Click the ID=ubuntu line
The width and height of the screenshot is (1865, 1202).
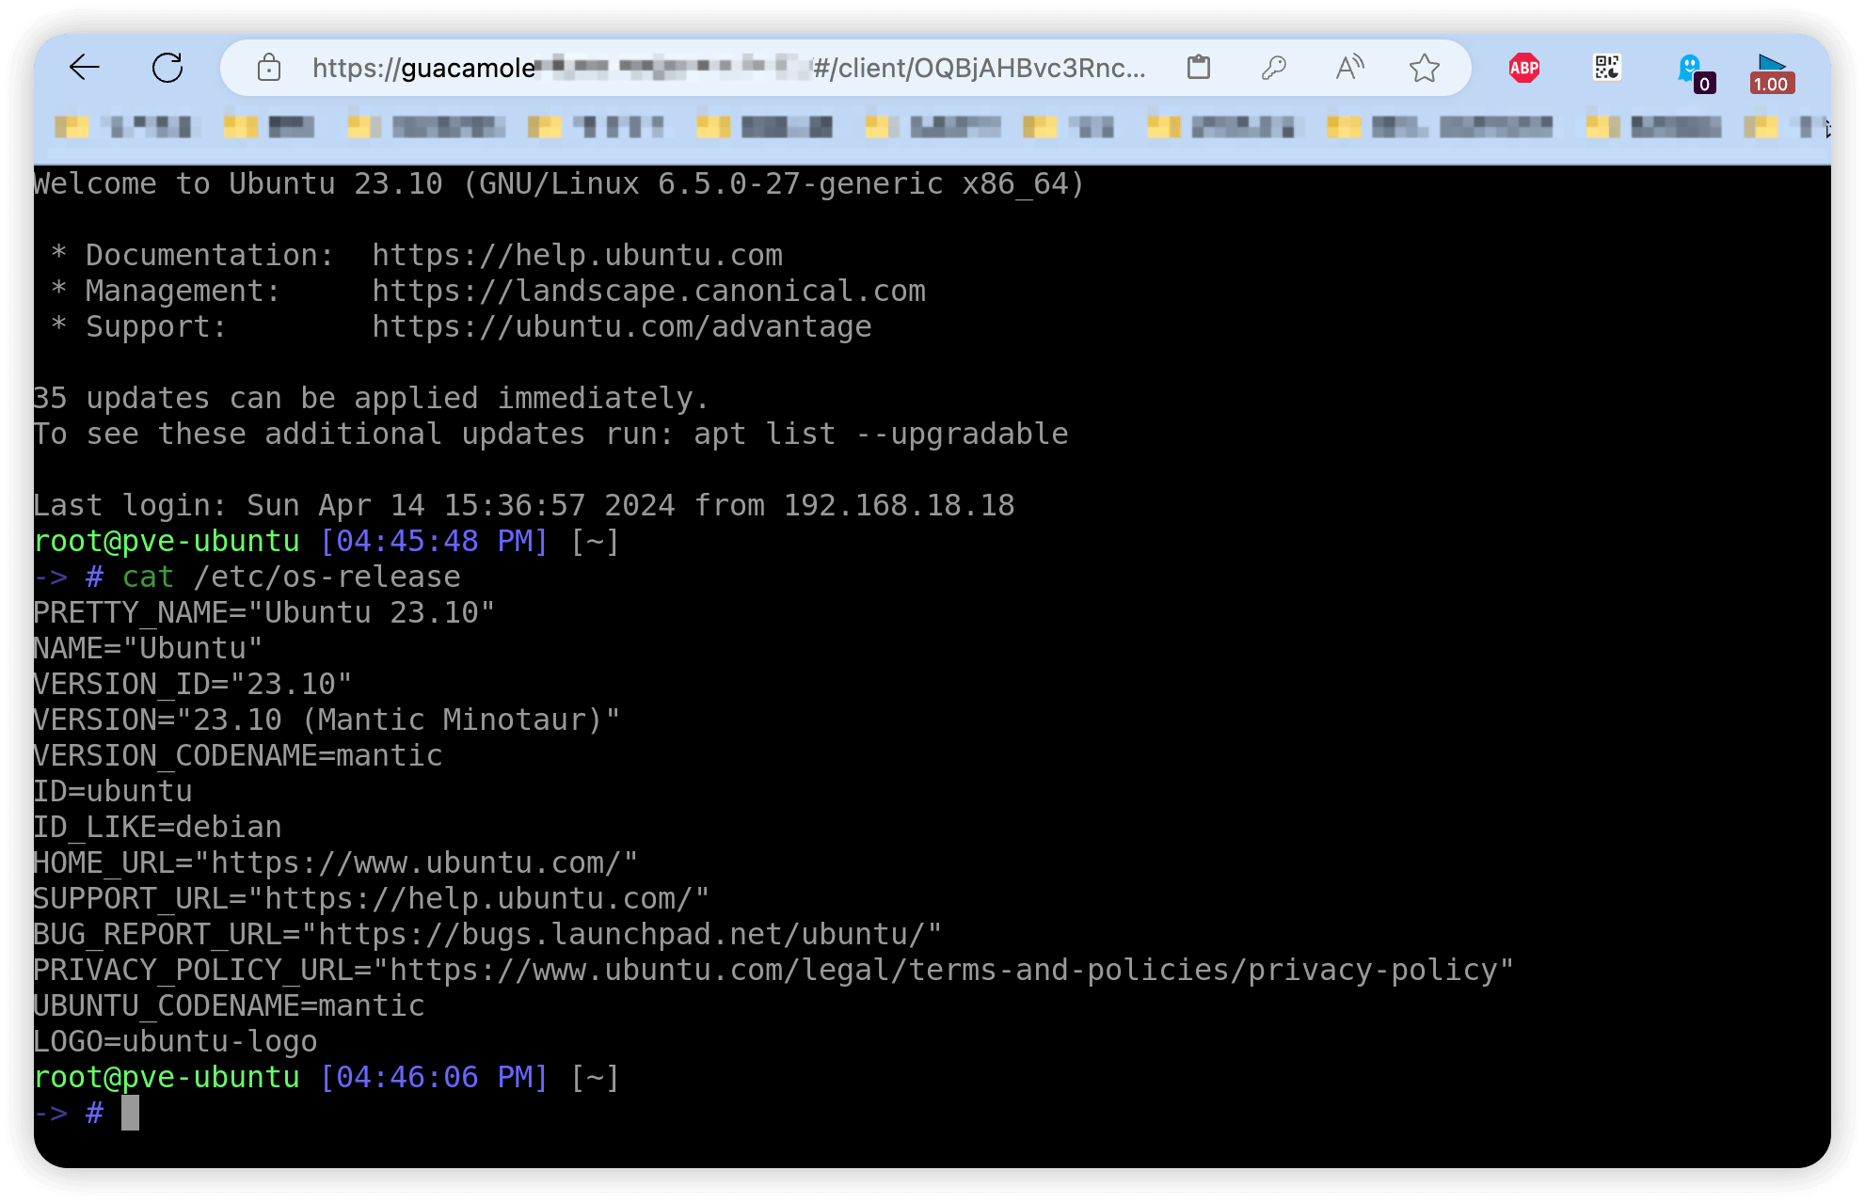[113, 791]
